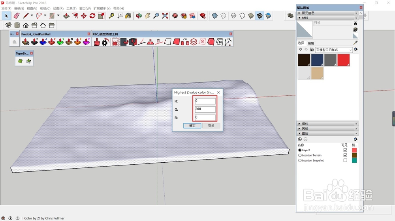
Task: Delete layer with minus icon
Action: 305,139
